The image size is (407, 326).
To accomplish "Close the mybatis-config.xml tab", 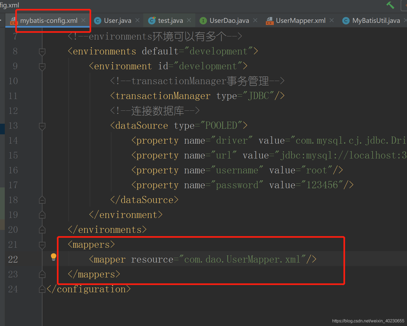I will click(x=83, y=20).
